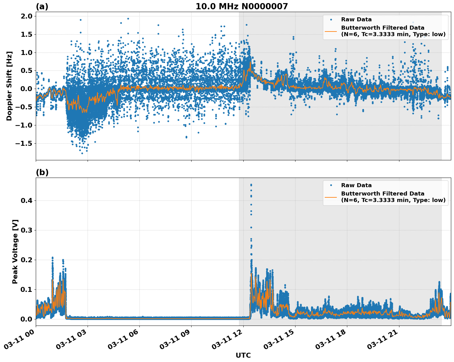
Task: Click the "(a)" panel label
Action: [x=42, y=6]
